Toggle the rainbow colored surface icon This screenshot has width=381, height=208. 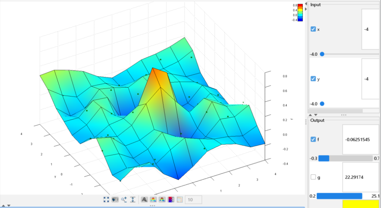click(153, 200)
